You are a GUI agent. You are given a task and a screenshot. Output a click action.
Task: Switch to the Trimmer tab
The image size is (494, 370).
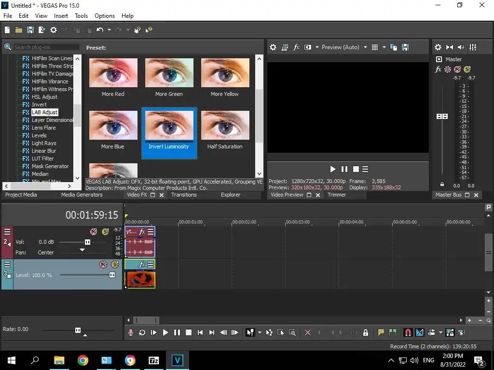click(x=337, y=195)
